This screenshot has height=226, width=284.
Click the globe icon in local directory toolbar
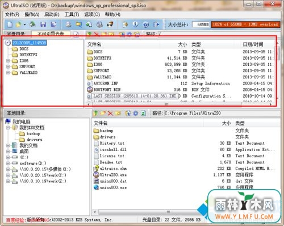click(x=128, y=113)
